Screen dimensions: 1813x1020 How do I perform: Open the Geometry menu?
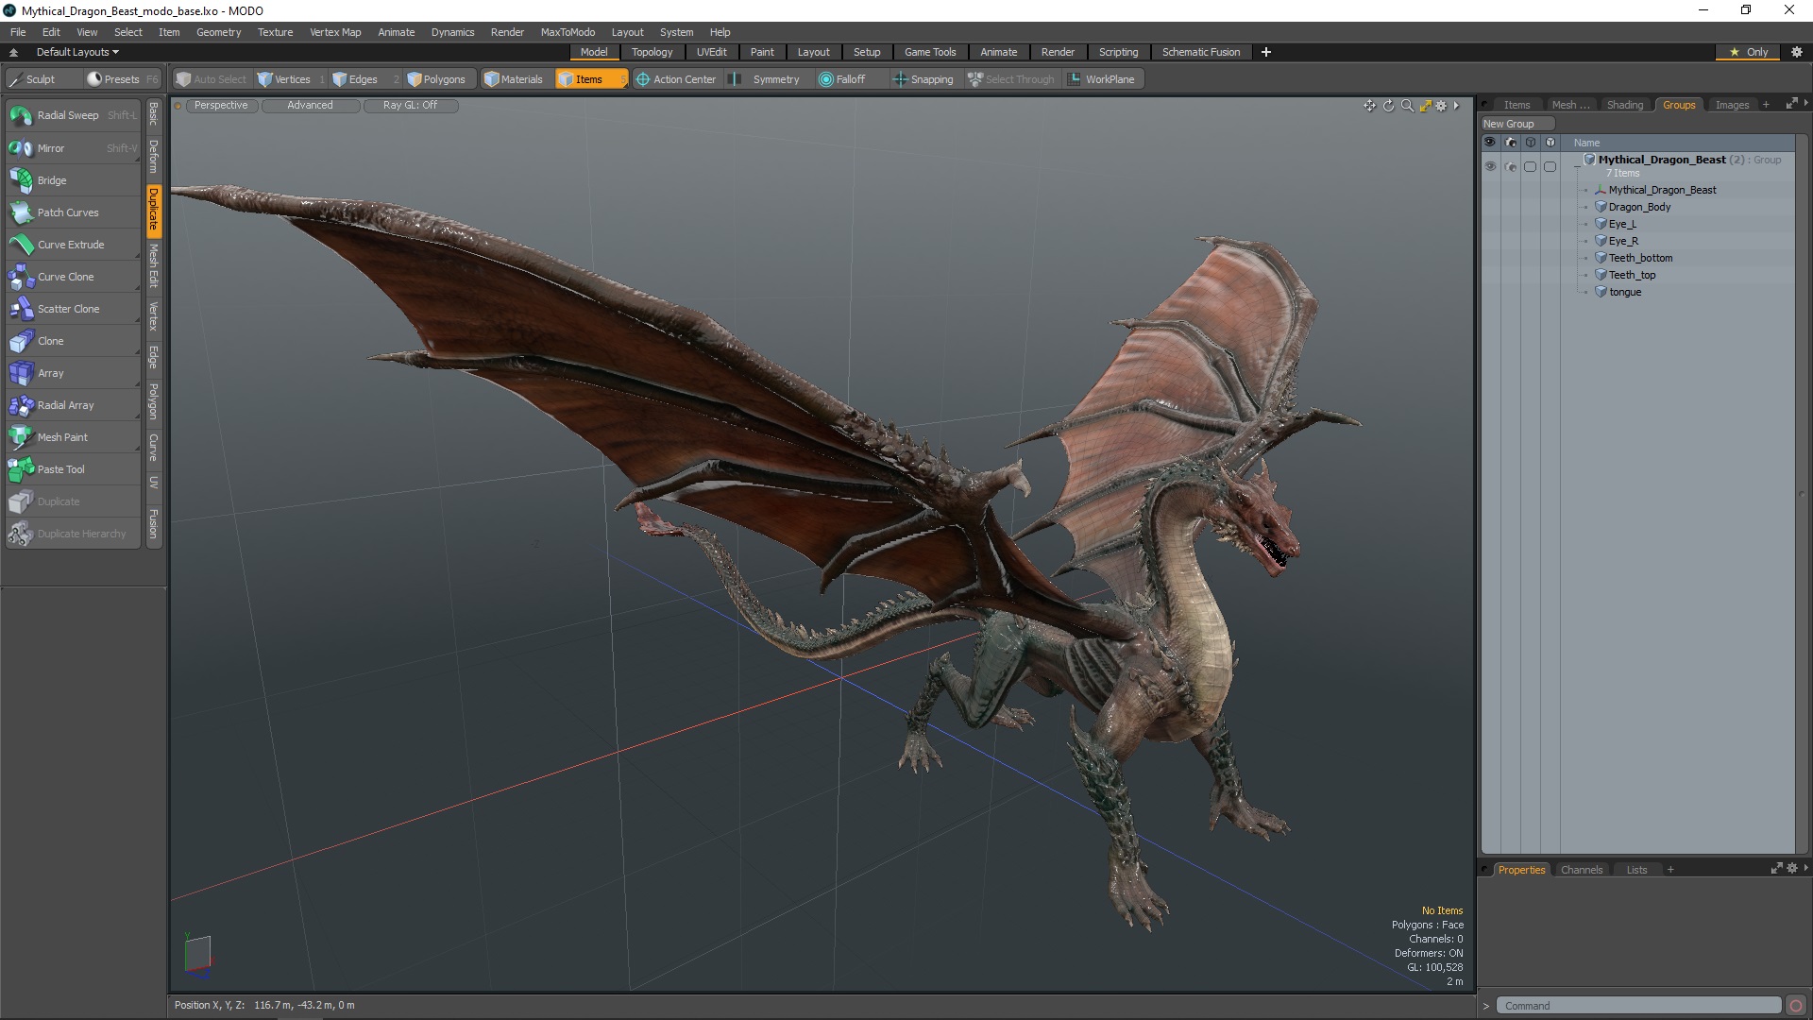point(218,32)
